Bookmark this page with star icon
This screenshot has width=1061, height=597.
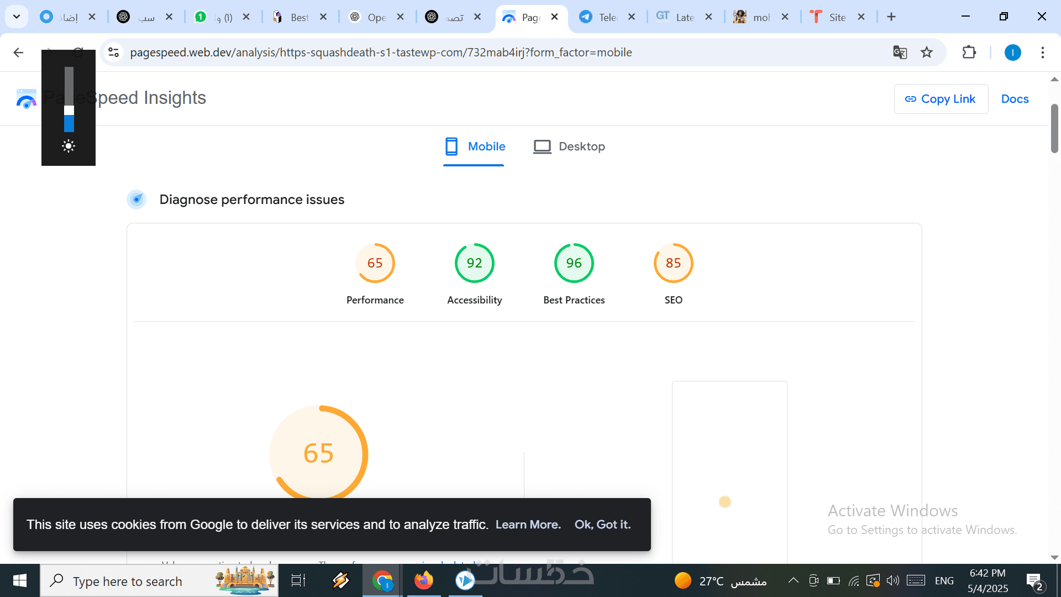tap(927, 53)
